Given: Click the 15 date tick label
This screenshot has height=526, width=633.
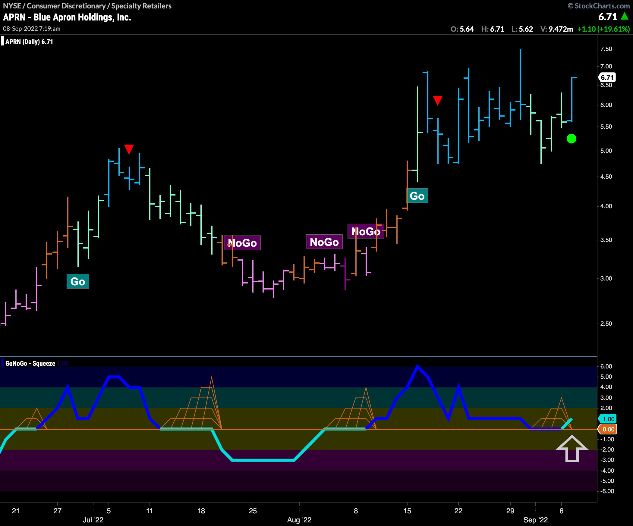Looking at the screenshot, I should click(407, 511).
